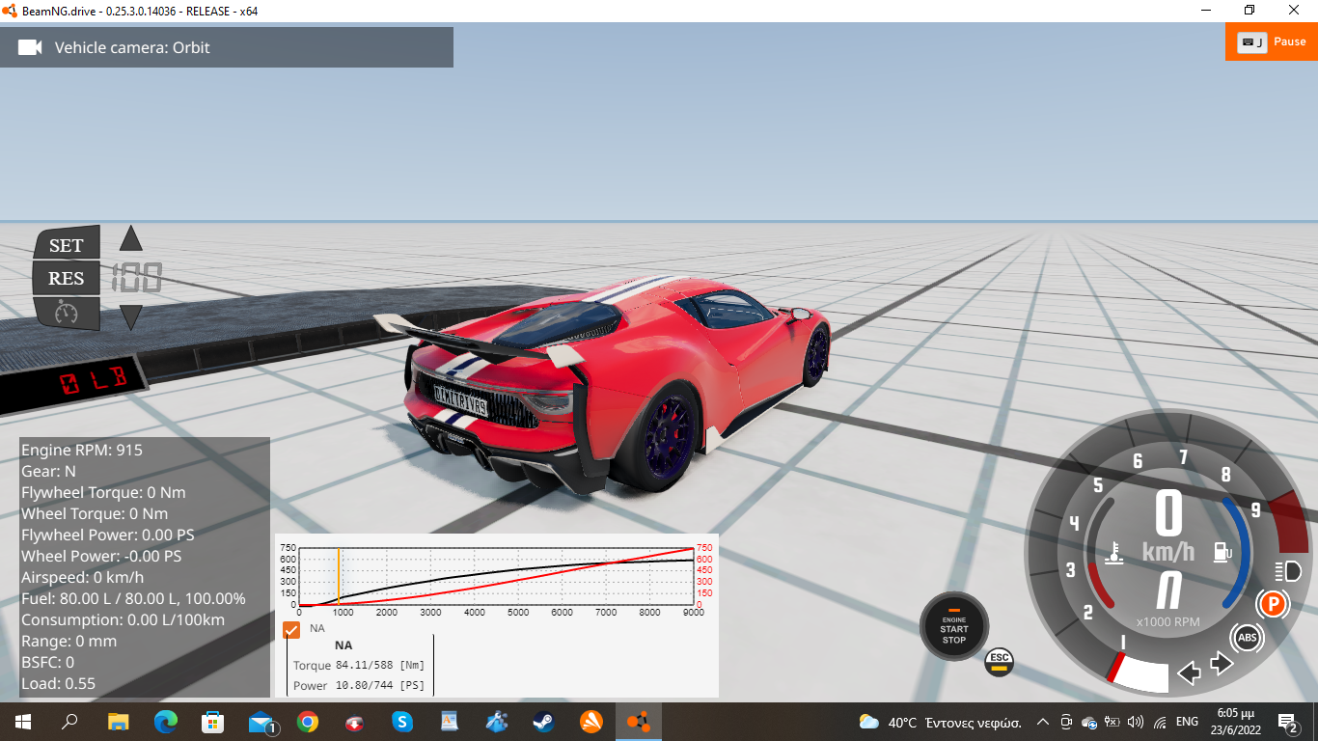Expand hidden system tray icons

[x=1043, y=722]
